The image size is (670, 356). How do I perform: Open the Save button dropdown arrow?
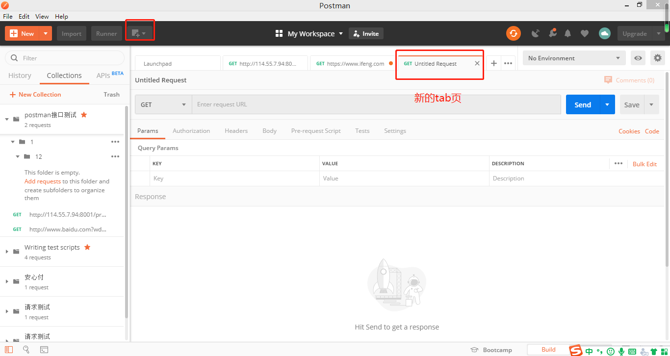tap(651, 104)
